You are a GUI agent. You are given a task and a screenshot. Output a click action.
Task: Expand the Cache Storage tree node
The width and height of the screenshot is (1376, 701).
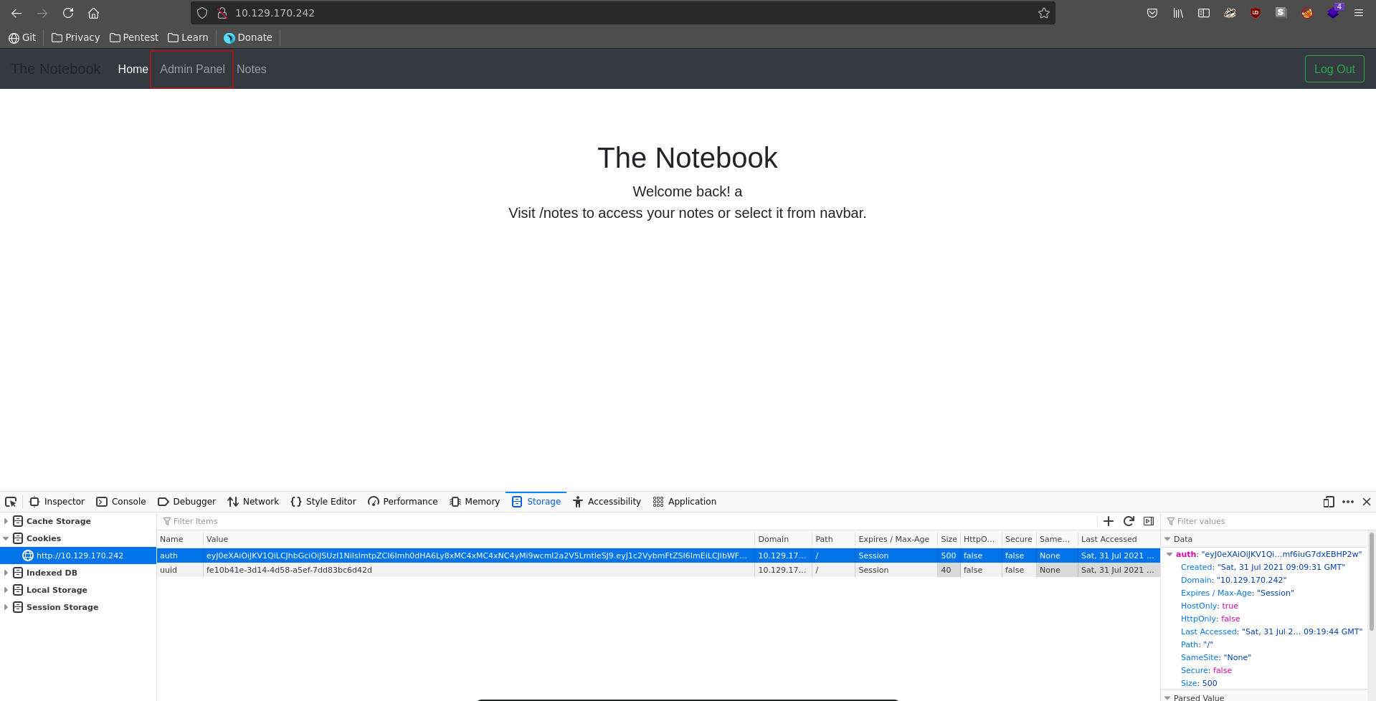click(6, 521)
